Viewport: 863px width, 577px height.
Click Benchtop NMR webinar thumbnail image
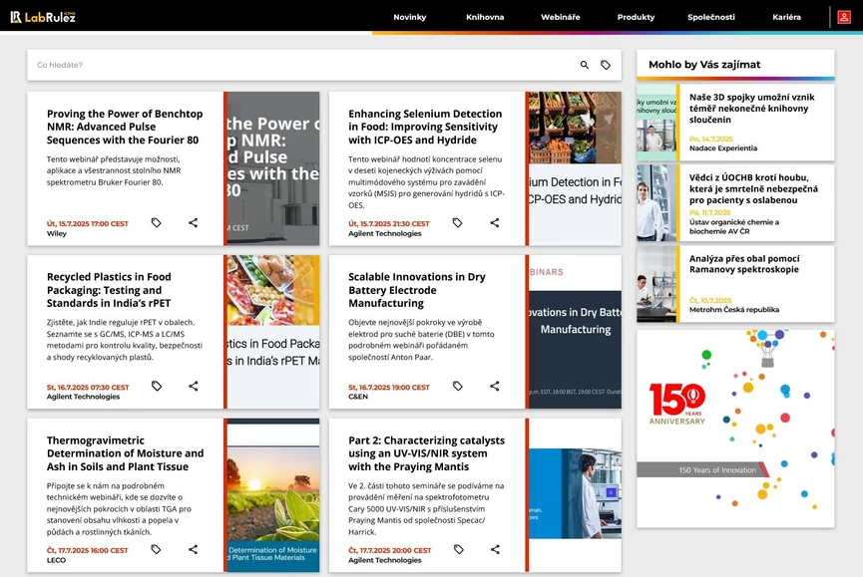[273, 168]
